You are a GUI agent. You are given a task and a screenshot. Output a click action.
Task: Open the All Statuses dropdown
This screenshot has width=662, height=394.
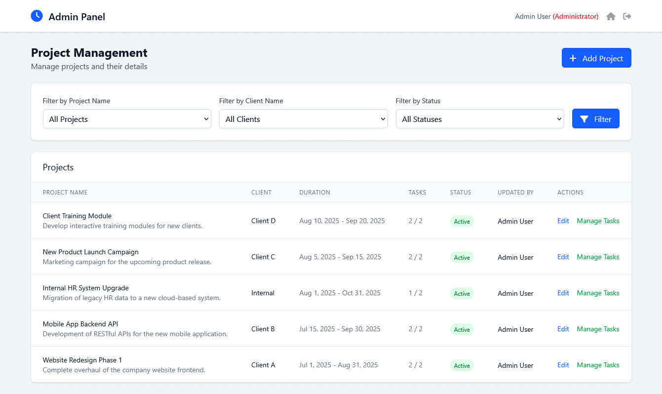click(x=479, y=119)
